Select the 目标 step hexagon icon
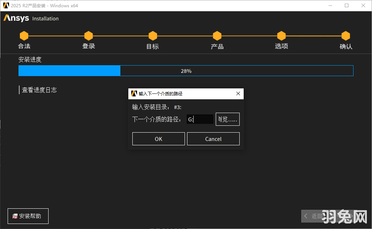Viewport: 372px width, 229px height. click(x=153, y=36)
